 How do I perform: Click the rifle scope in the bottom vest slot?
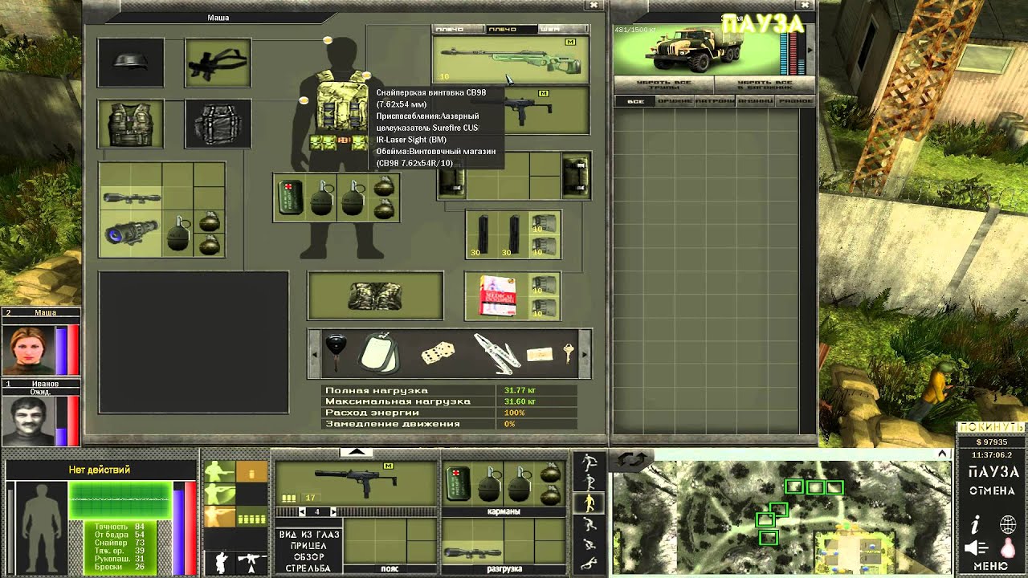click(x=471, y=552)
